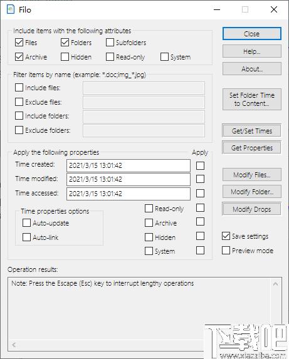
Task: Click the Get/Set Times button
Action: pyautogui.click(x=251, y=131)
